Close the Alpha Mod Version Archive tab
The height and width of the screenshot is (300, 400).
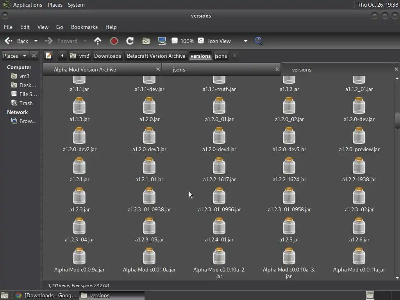[x=158, y=69]
